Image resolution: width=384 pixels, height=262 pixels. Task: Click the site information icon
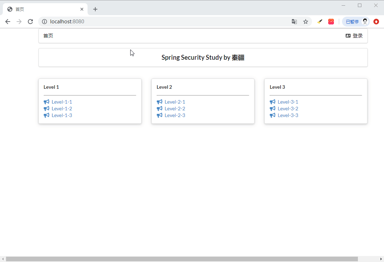[44, 22]
